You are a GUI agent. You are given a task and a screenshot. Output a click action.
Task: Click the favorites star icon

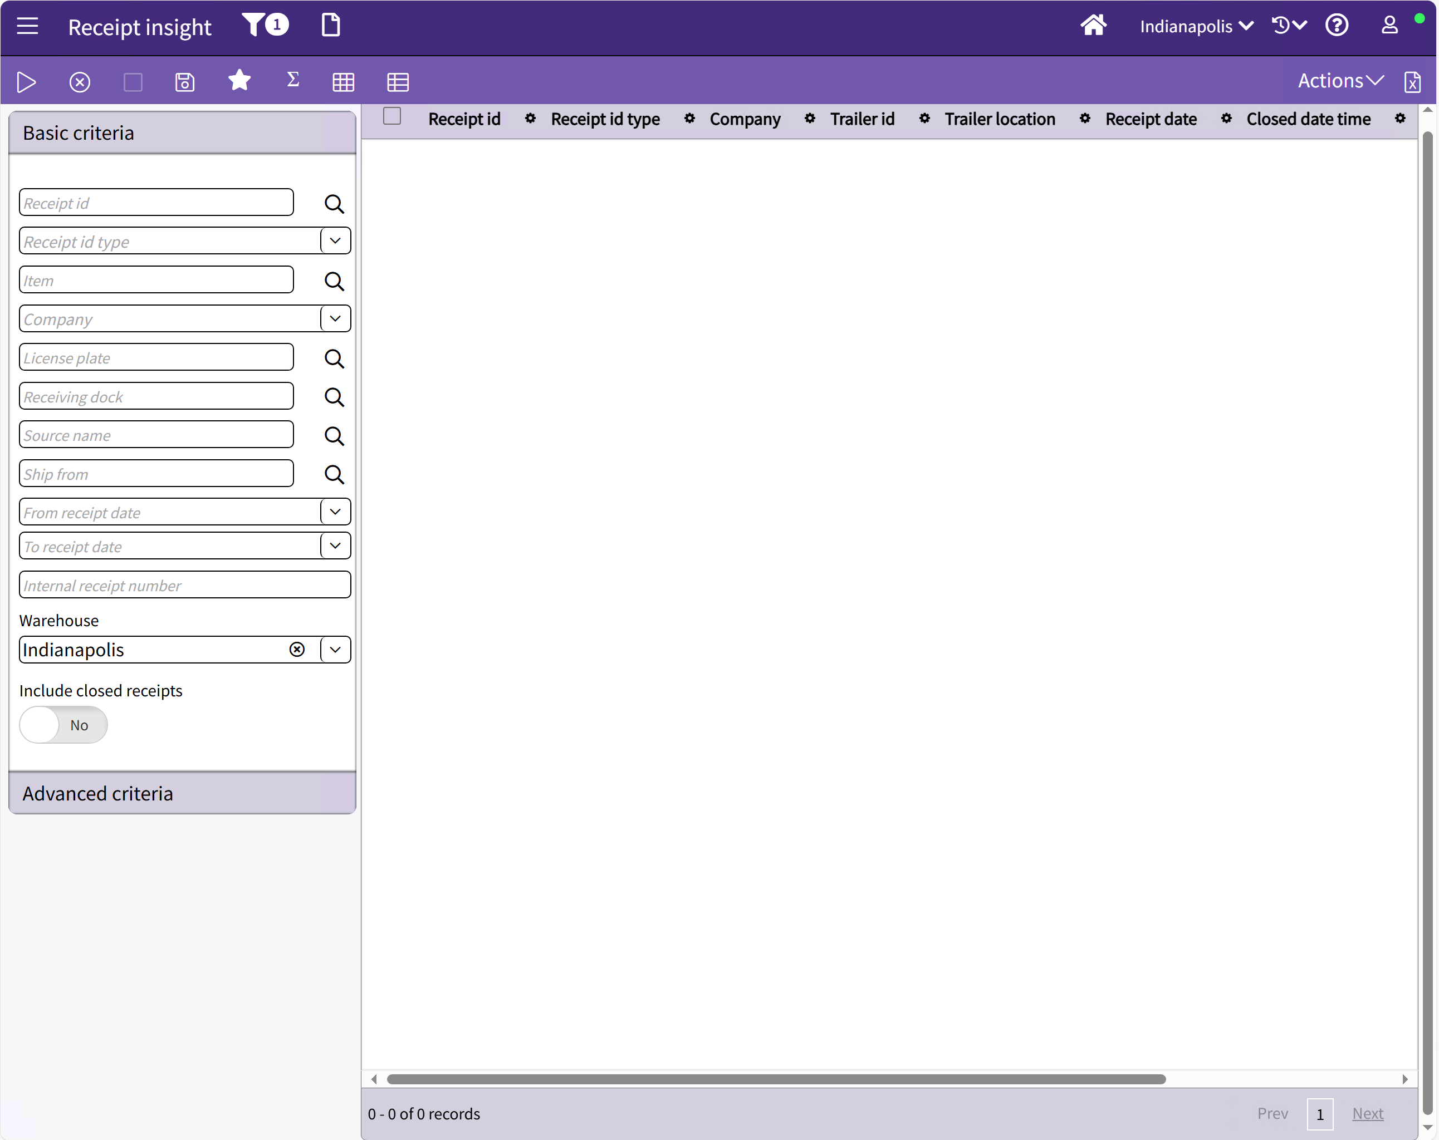pyautogui.click(x=239, y=81)
